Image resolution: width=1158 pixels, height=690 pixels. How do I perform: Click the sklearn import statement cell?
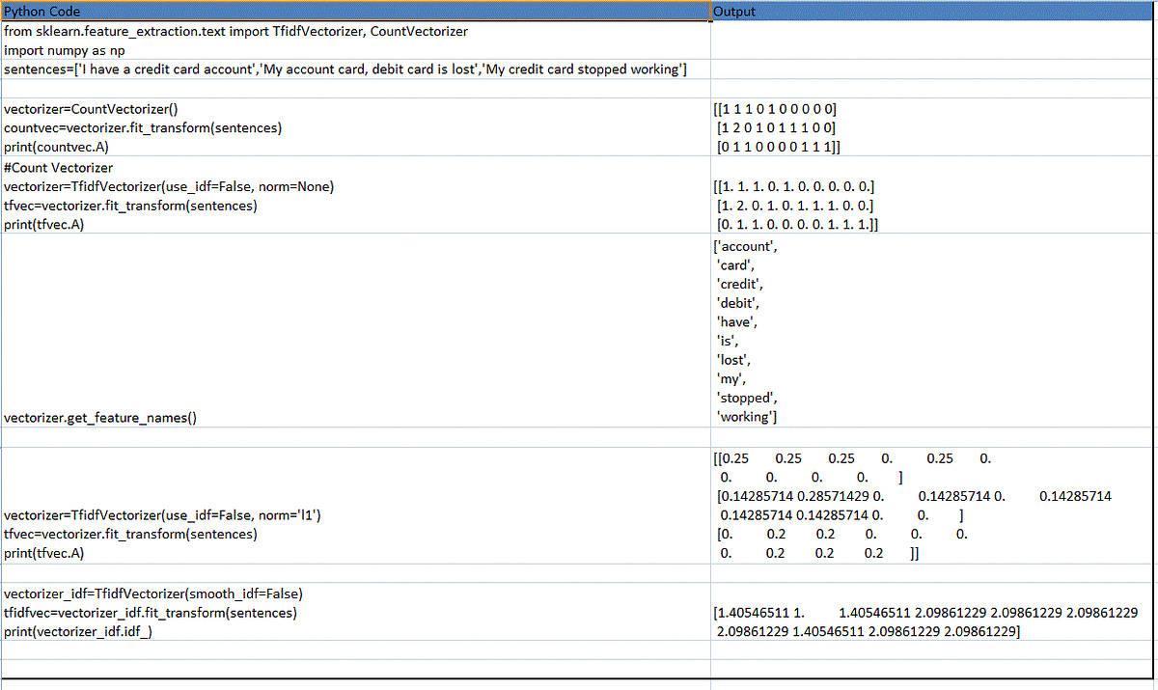(x=236, y=31)
